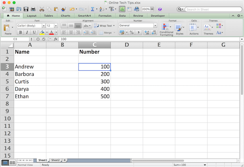Viewport: 244px width, 167px height.
Task: Apply comma style to cell
Action: coord(138,33)
